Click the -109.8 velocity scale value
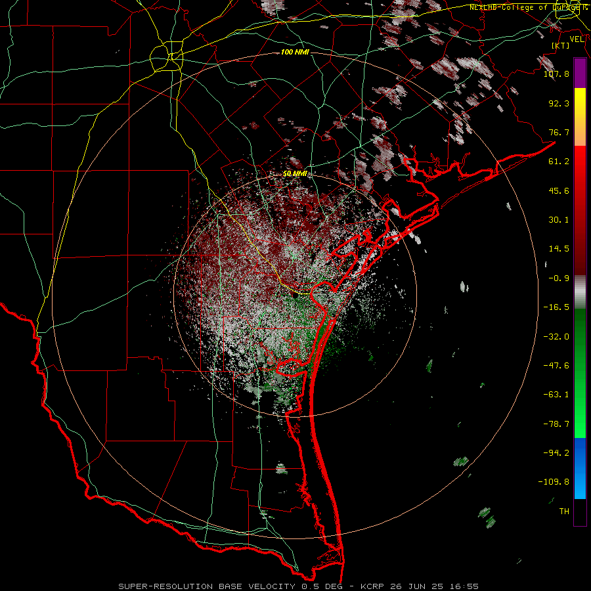The width and height of the screenshot is (591, 591). 554,482
